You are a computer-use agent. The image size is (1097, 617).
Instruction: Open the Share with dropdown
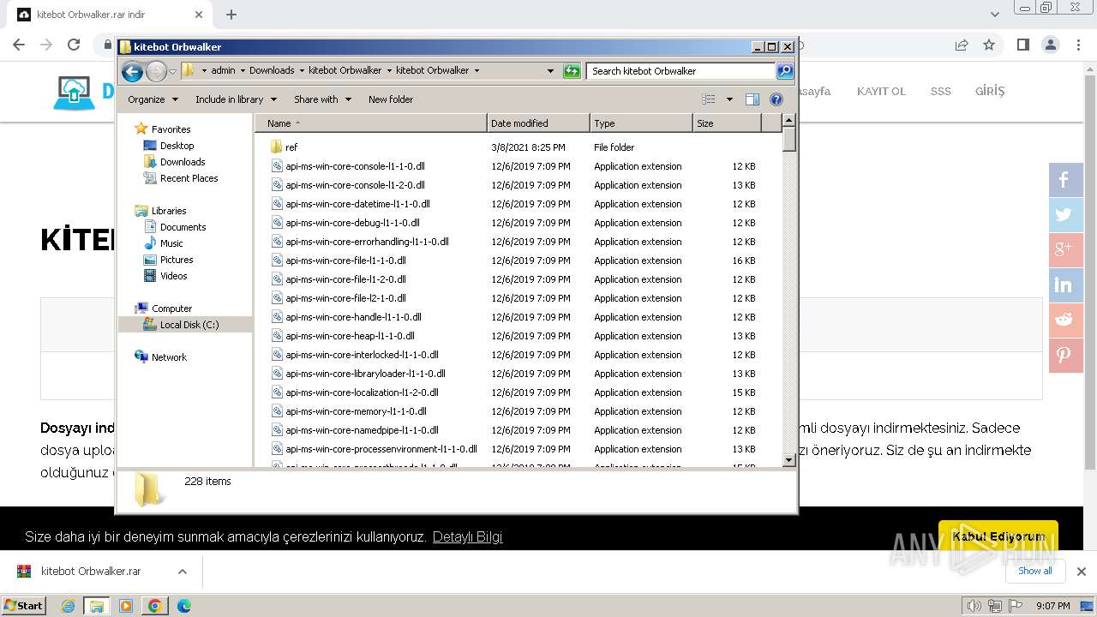tap(322, 99)
